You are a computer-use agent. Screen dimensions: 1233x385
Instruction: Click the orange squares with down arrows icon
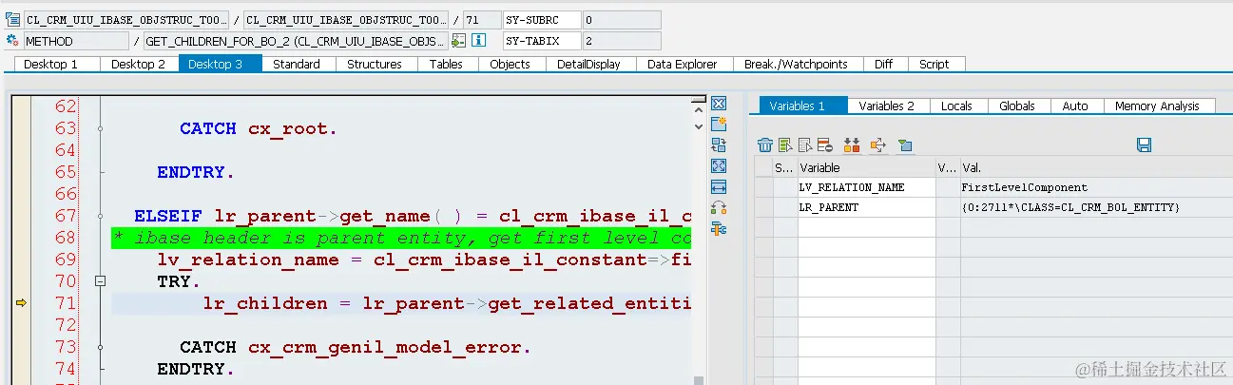click(852, 145)
